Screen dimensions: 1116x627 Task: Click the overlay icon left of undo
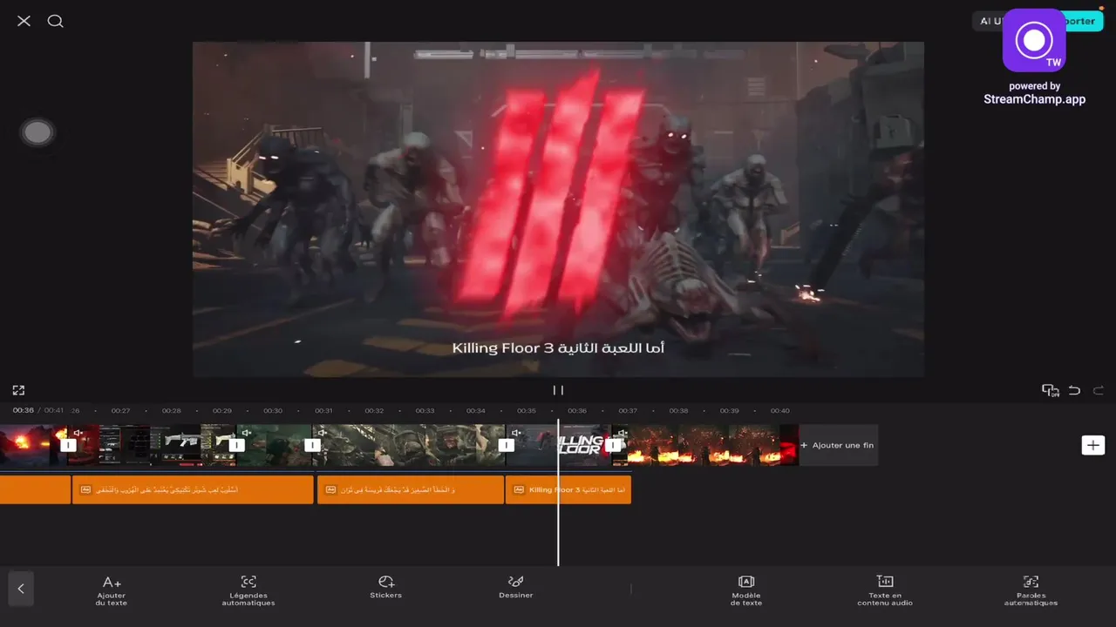coord(1050,390)
